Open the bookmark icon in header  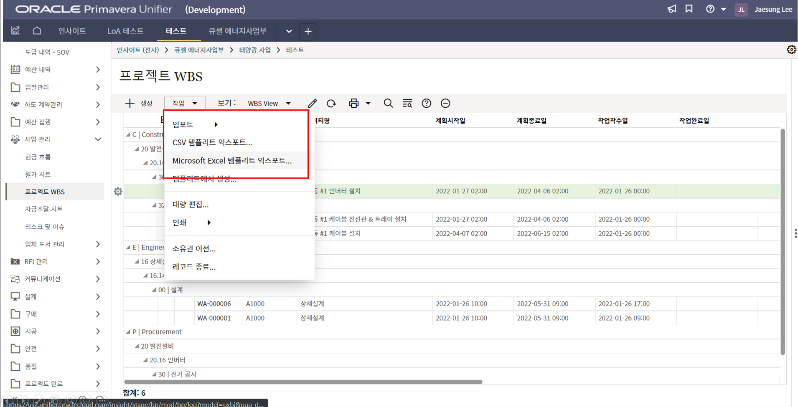pos(689,9)
